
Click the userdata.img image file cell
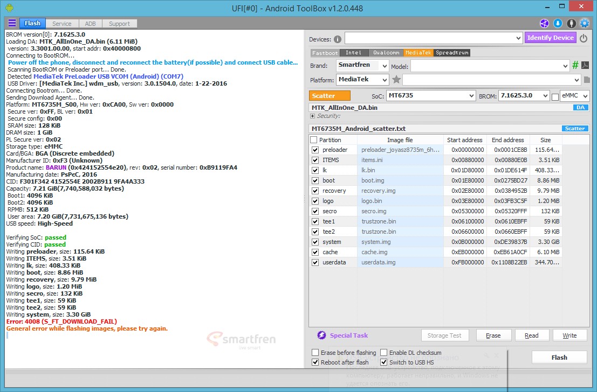click(400, 262)
